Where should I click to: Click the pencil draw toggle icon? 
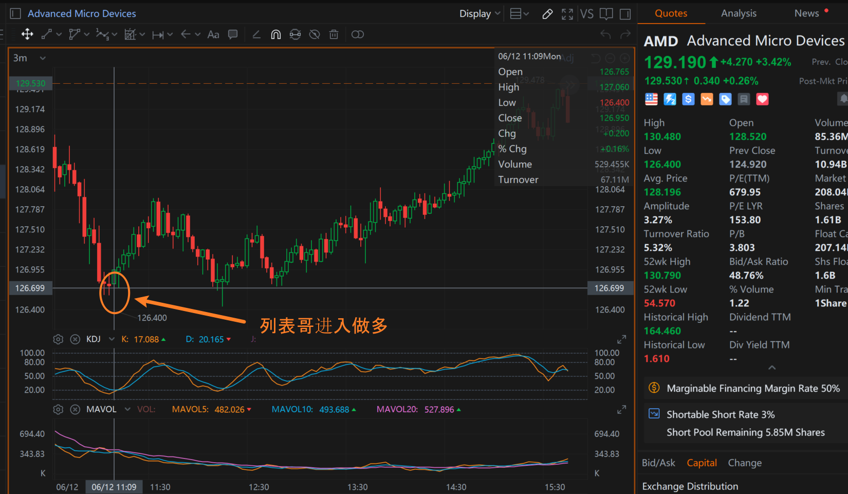point(548,14)
